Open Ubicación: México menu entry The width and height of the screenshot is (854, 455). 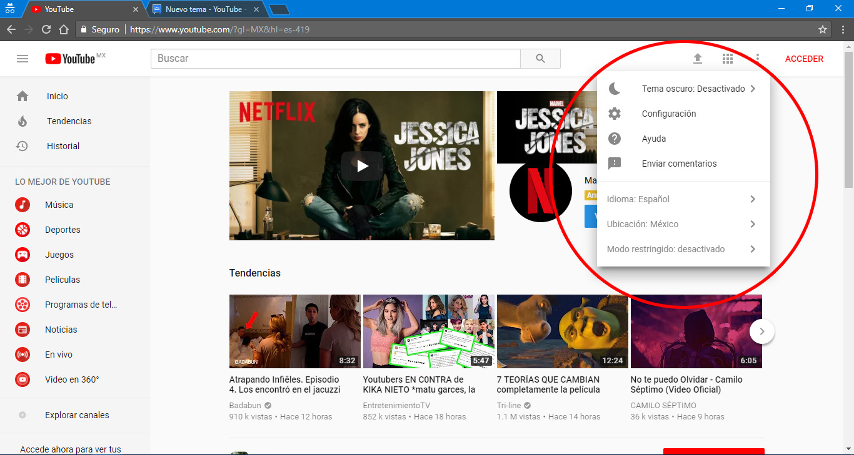pyautogui.click(x=683, y=224)
